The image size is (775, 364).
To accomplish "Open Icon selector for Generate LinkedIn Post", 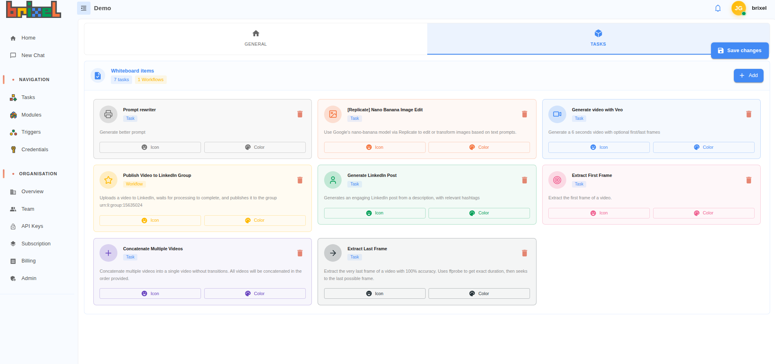I will [374, 213].
